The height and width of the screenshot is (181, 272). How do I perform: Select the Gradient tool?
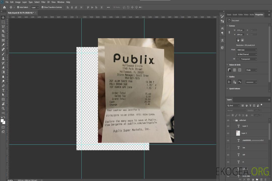tap(3, 72)
